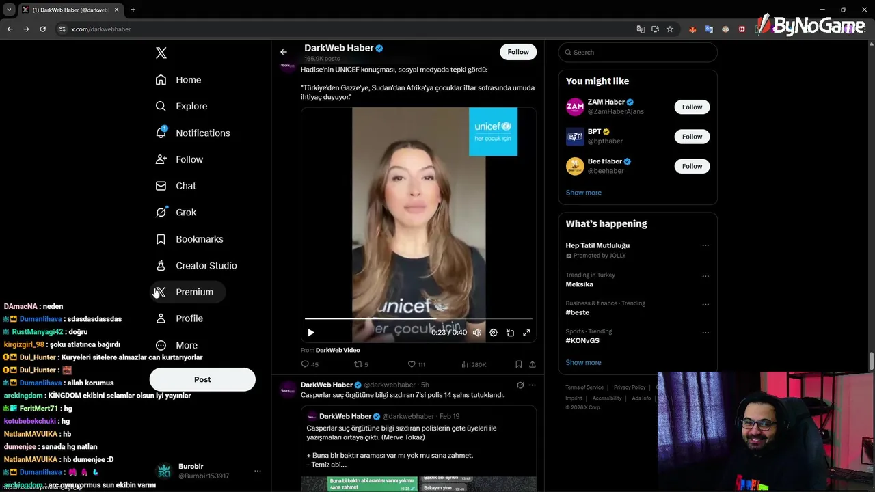Open Grok from the sidebar
Screen dimensions: 875x492
click(x=176, y=213)
